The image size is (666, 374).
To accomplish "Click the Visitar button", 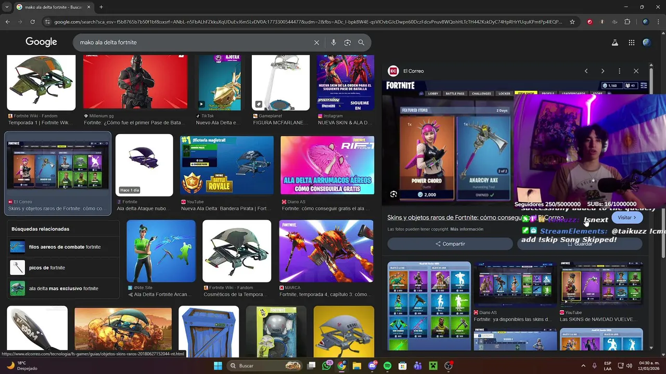I will pos(627,218).
